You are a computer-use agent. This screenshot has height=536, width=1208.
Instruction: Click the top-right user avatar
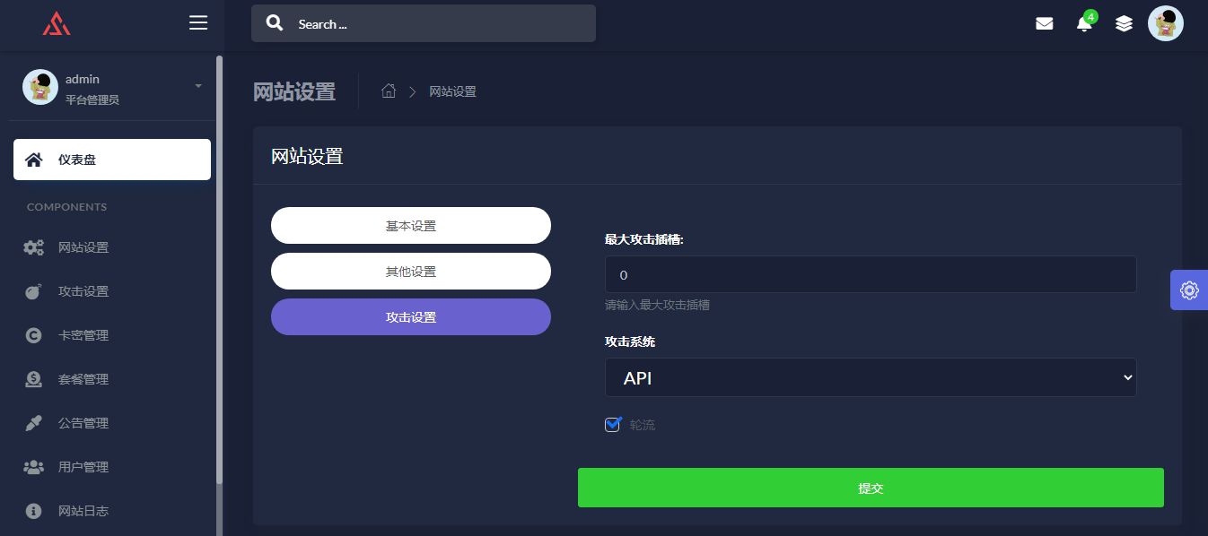click(x=1165, y=23)
